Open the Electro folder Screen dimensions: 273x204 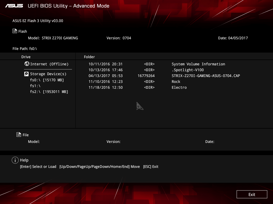coord(179,87)
